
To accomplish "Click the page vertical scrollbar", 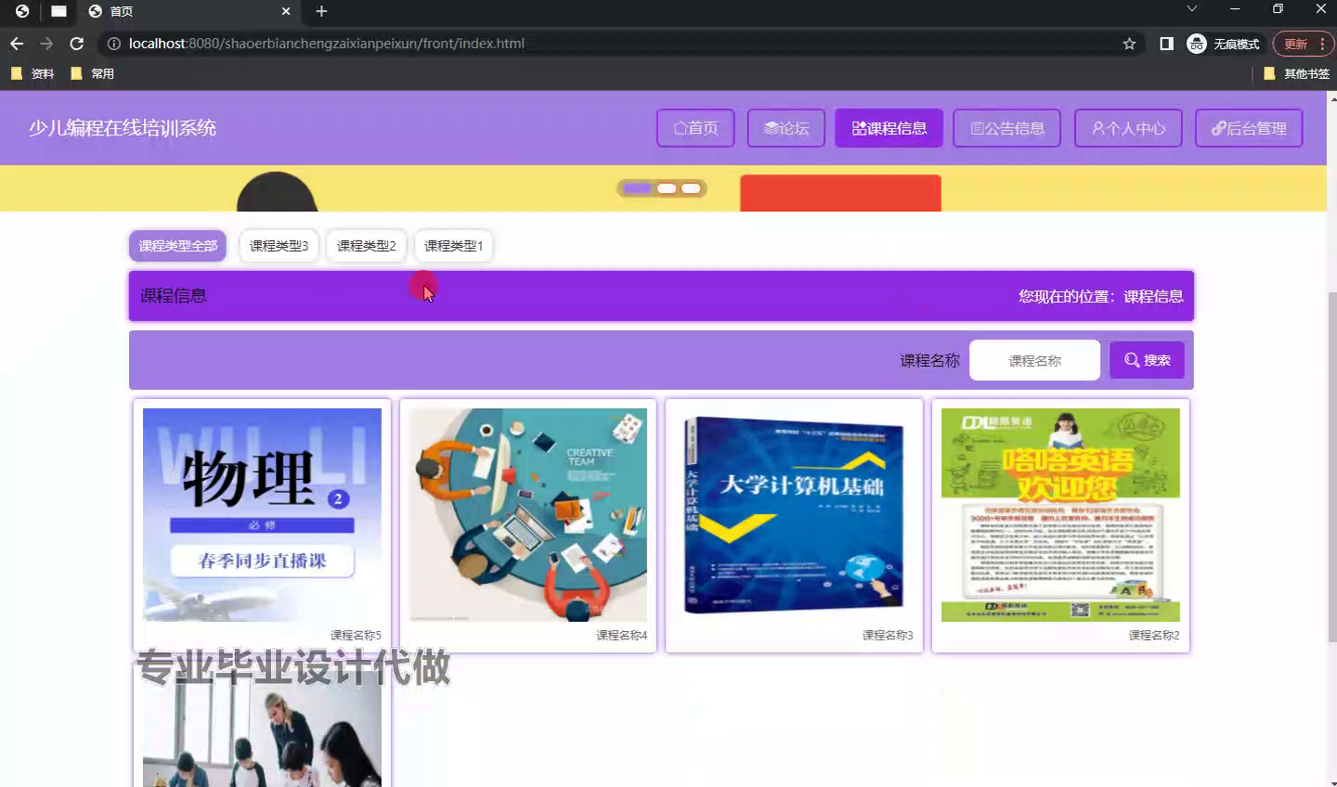I will point(1332,467).
